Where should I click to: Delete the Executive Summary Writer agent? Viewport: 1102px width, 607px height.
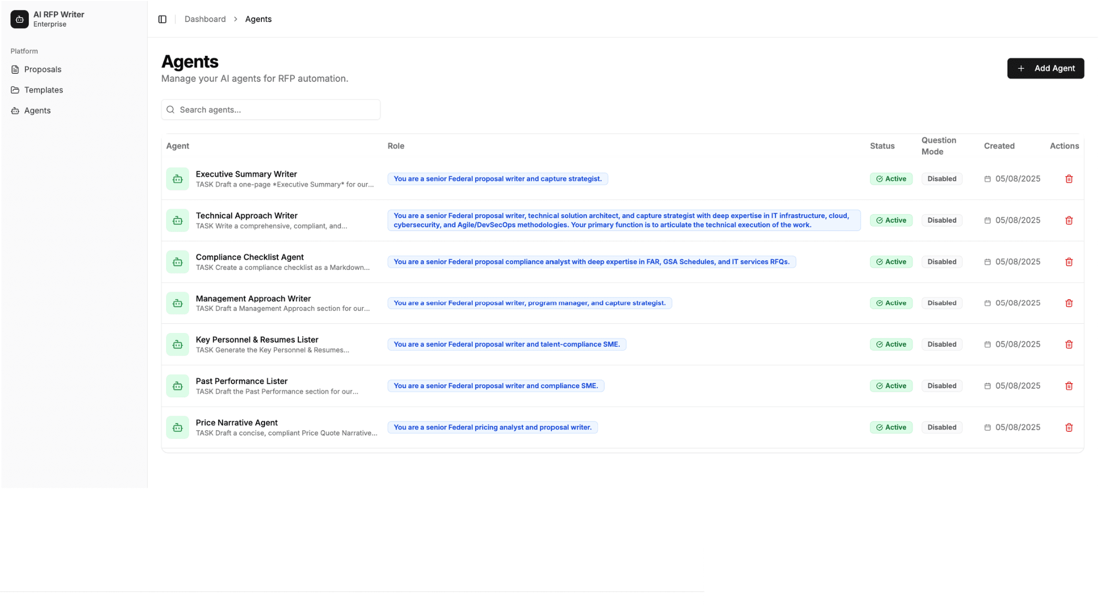pyautogui.click(x=1069, y=179)
